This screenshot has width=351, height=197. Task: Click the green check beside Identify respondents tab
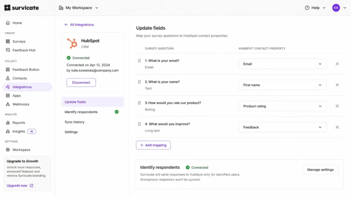click(117, 112)
